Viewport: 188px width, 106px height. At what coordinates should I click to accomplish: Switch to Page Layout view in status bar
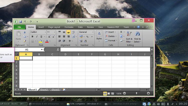[109, 94]
